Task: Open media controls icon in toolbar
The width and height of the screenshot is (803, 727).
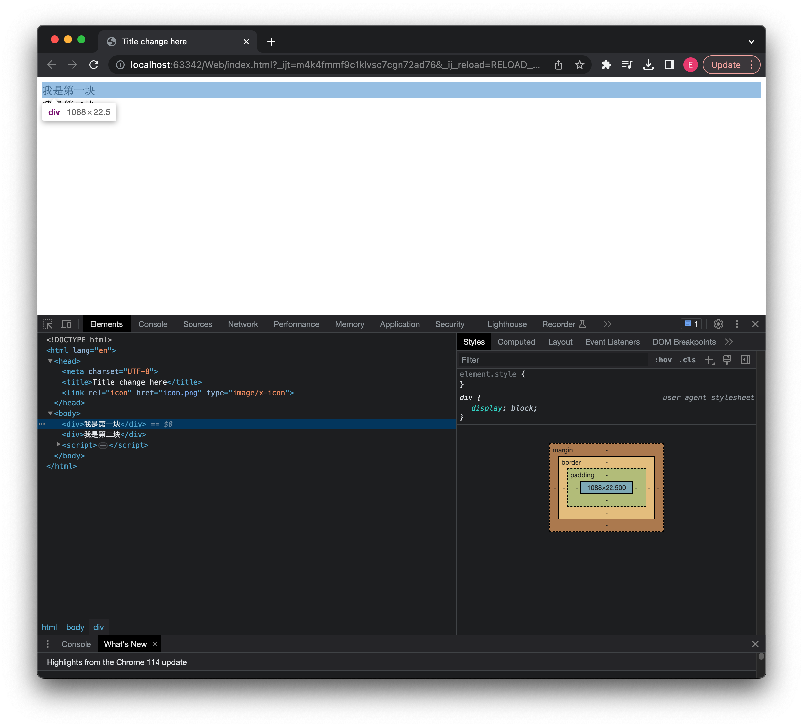Action: pyautogui.click(x=627, y=65)
